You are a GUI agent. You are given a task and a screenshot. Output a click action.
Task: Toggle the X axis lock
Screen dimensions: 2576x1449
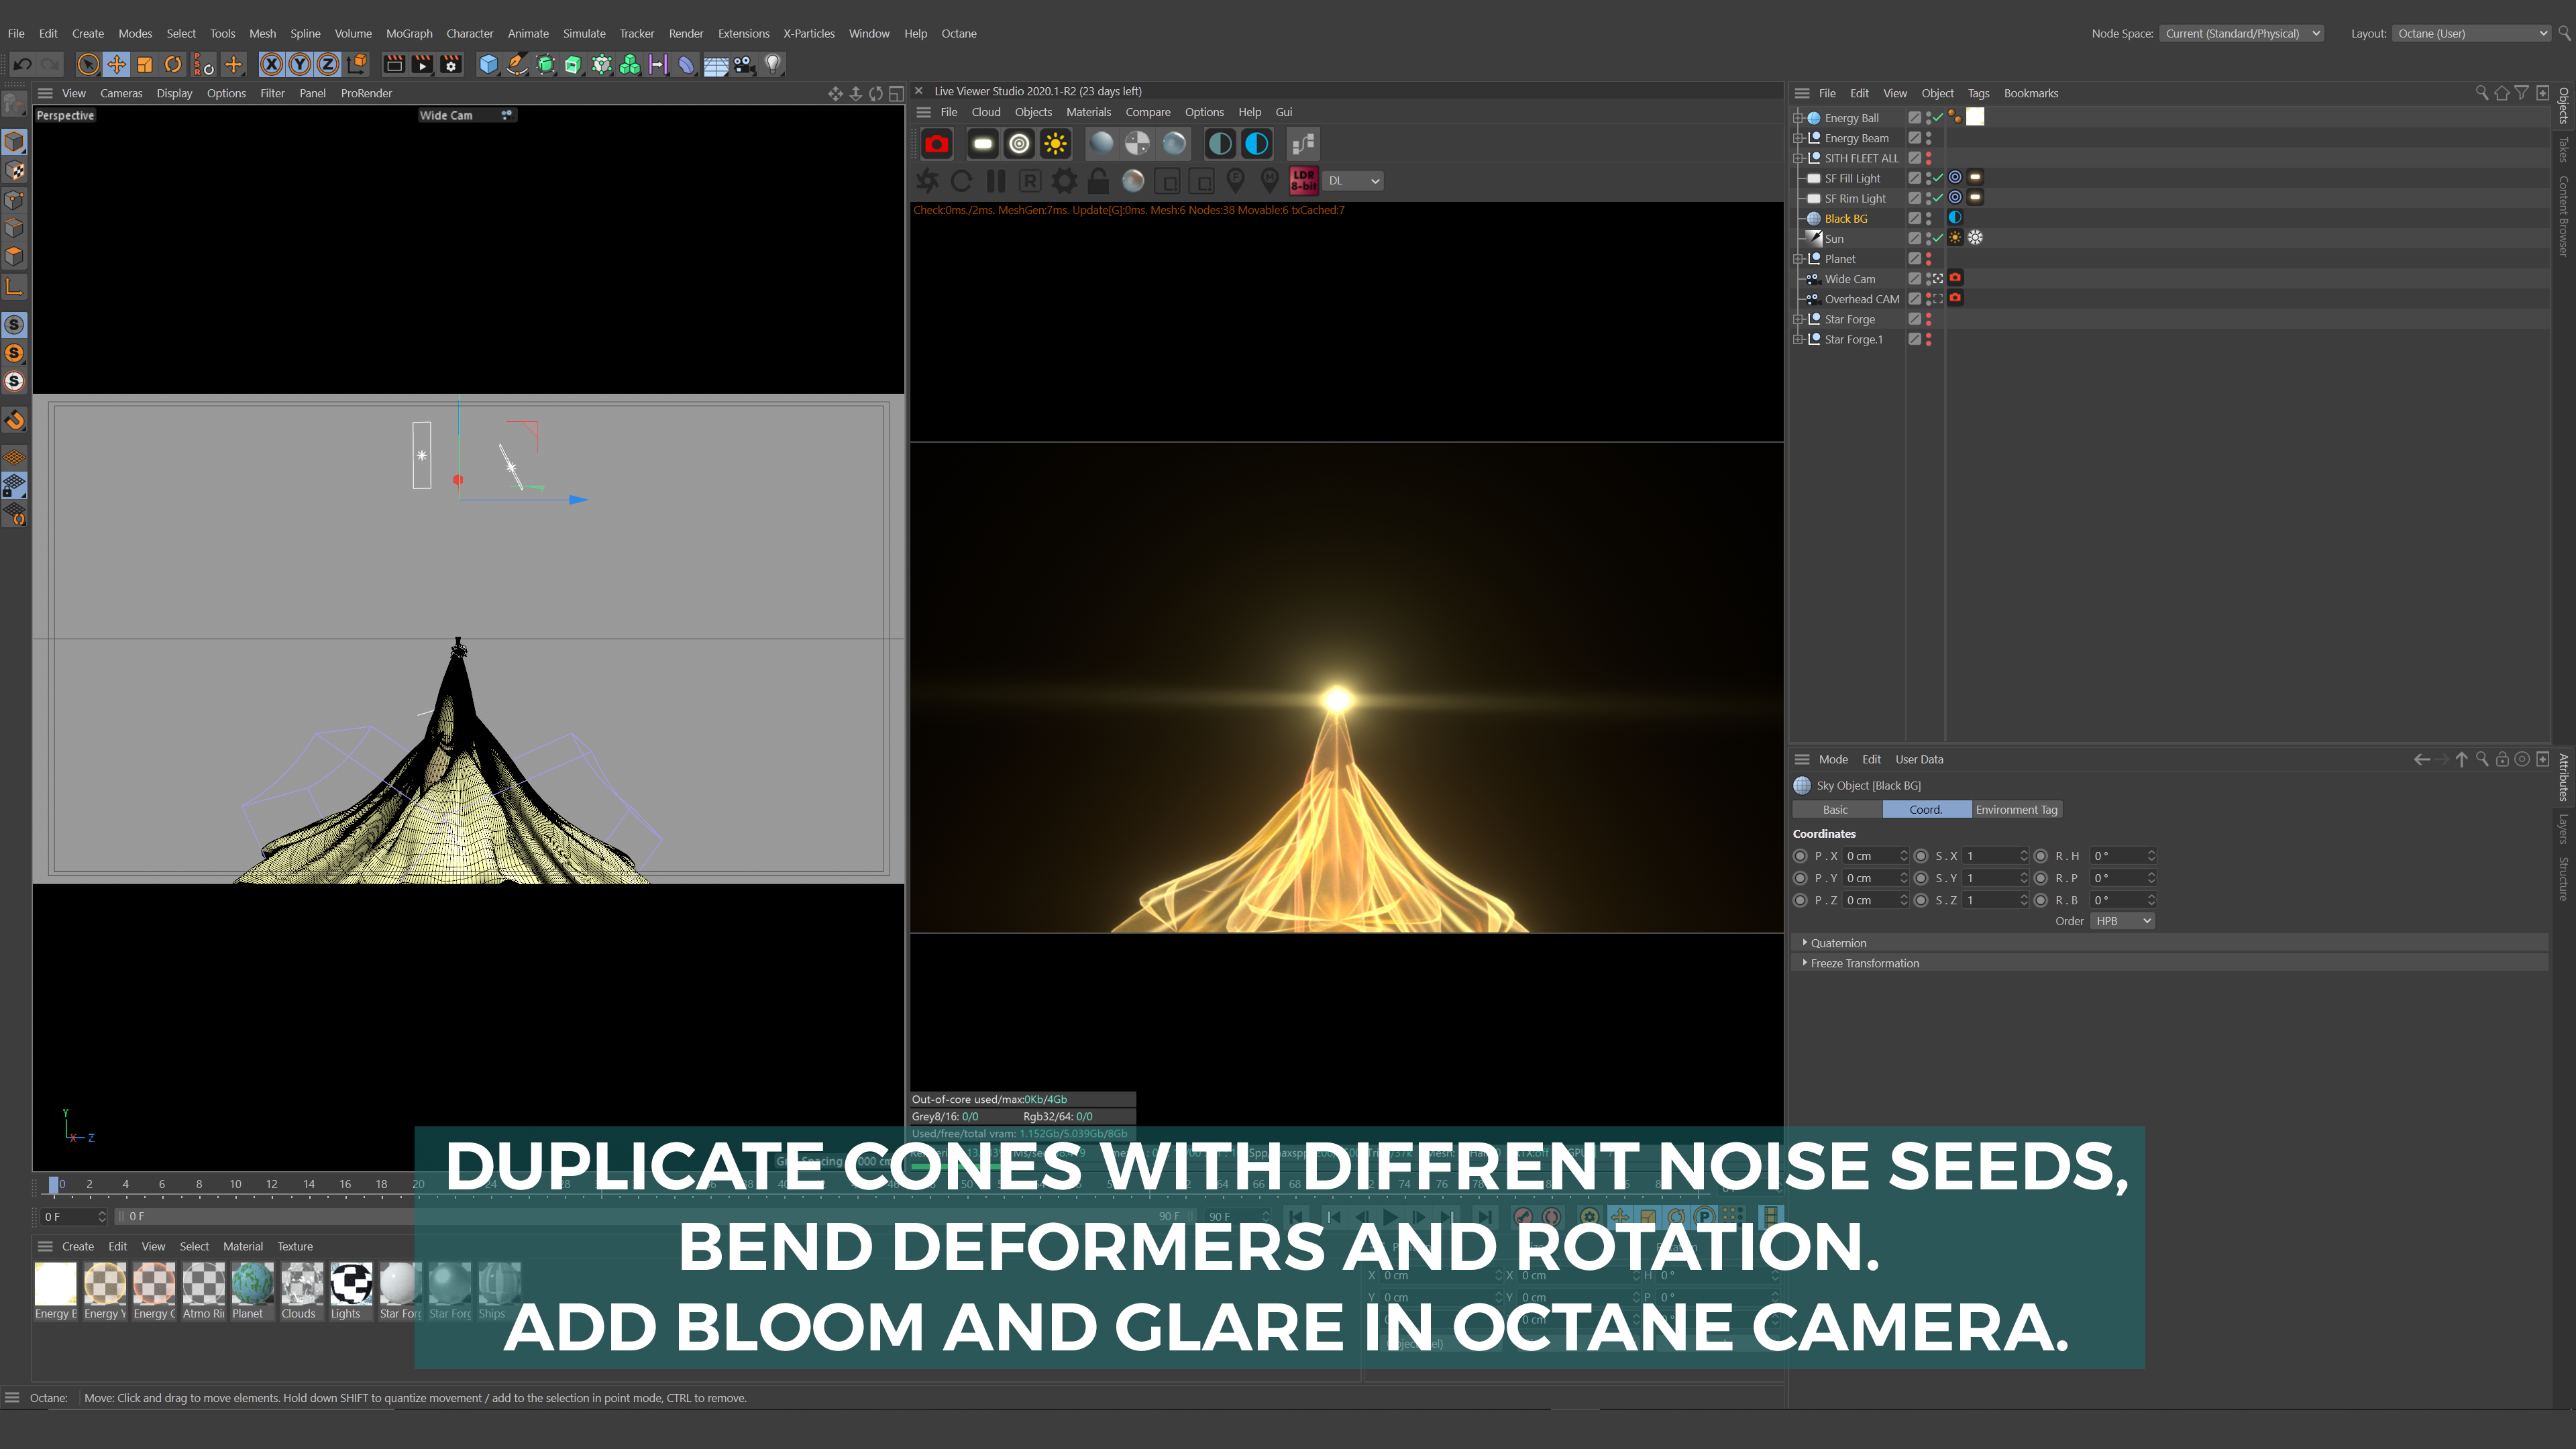point(271,65)
